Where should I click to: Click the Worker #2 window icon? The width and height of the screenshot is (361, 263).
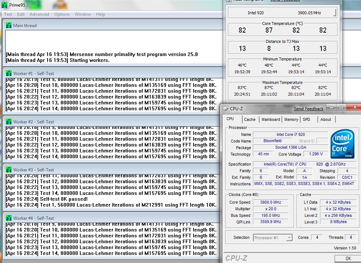coord(9,122)
